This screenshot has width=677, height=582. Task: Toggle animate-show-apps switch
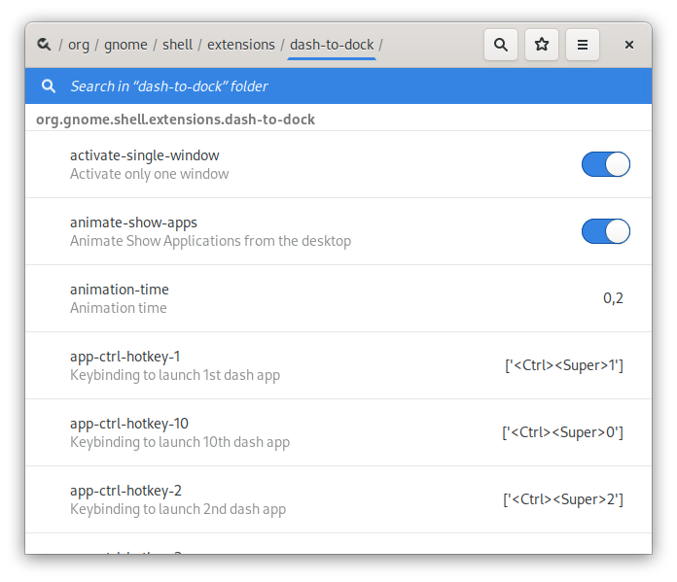[x=605, y=231]
